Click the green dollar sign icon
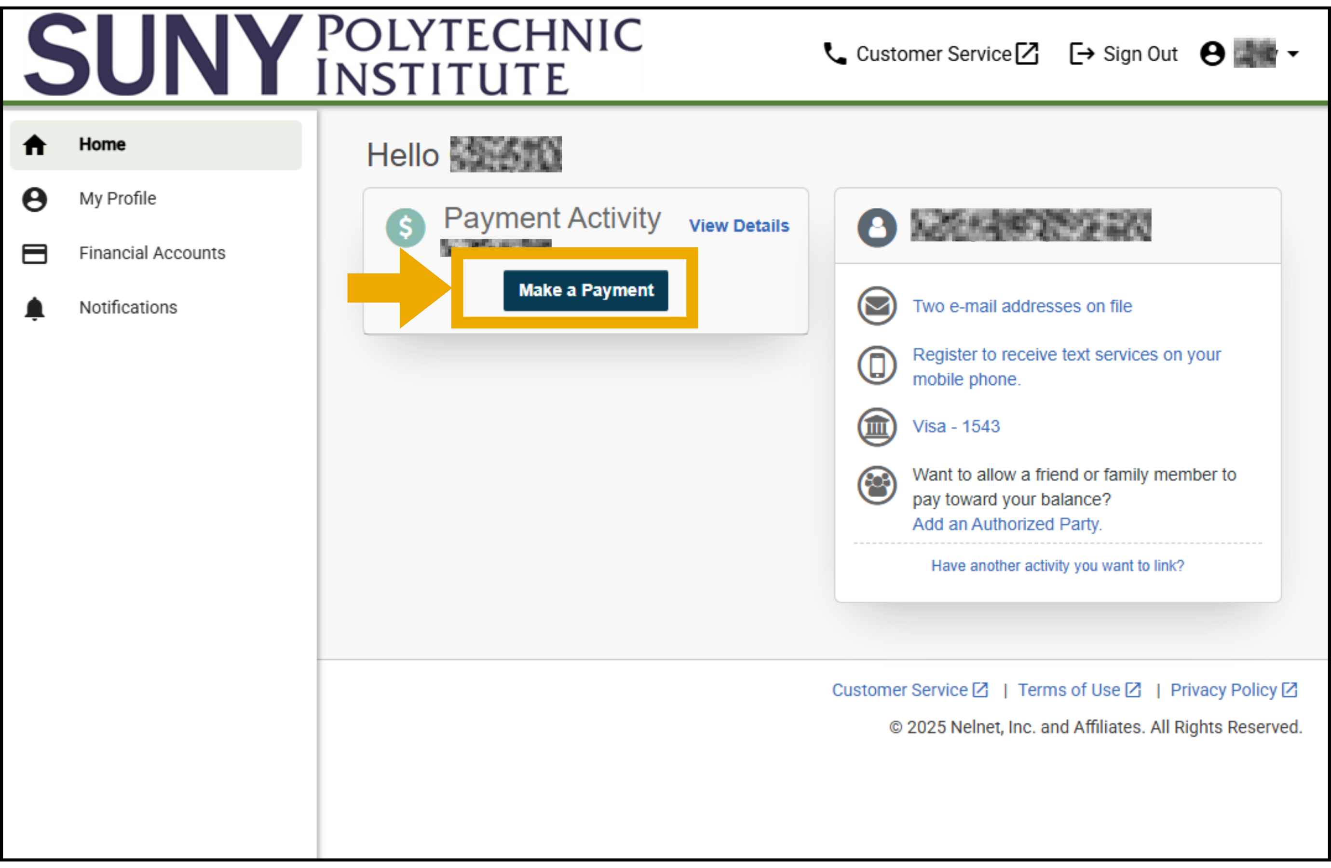Viewport: 1331px width, 868px height. pos(406,228)
